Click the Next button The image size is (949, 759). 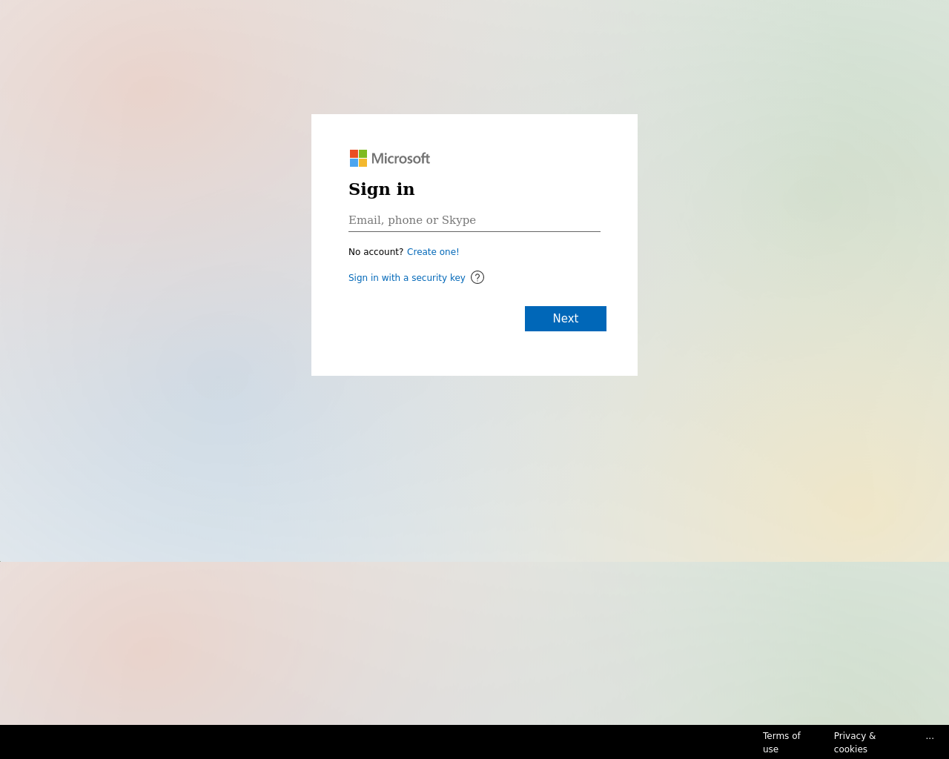pyautogui.click(x=566, y=319)
